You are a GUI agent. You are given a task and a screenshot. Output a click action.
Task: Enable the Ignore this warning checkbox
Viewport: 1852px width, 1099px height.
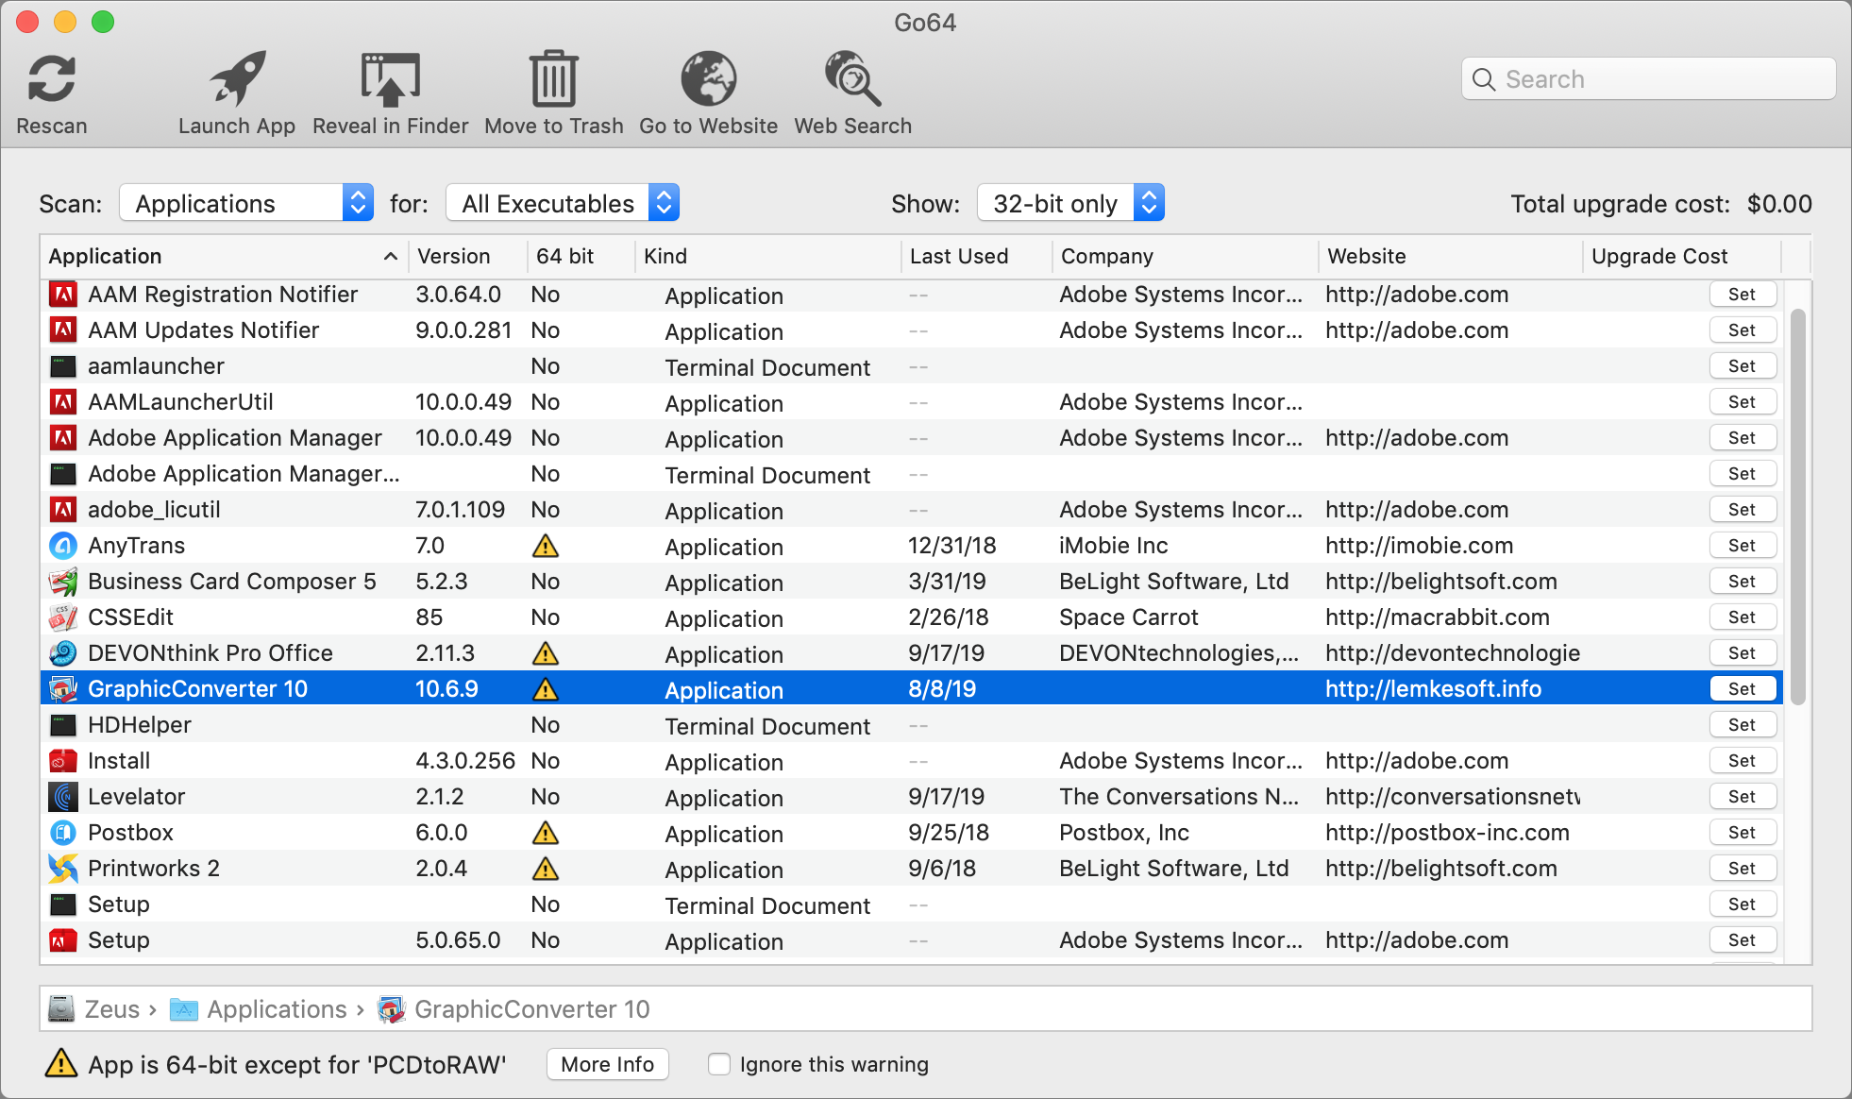pyautogui.click(x=719, y=1064)
